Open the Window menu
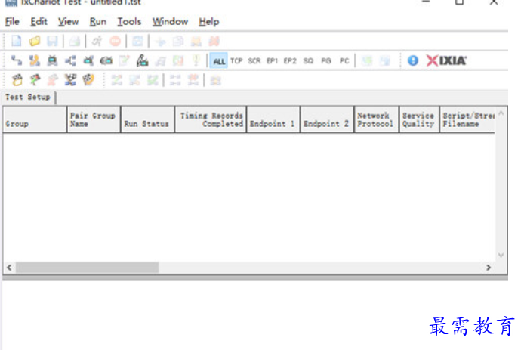 tap(170, 22)
